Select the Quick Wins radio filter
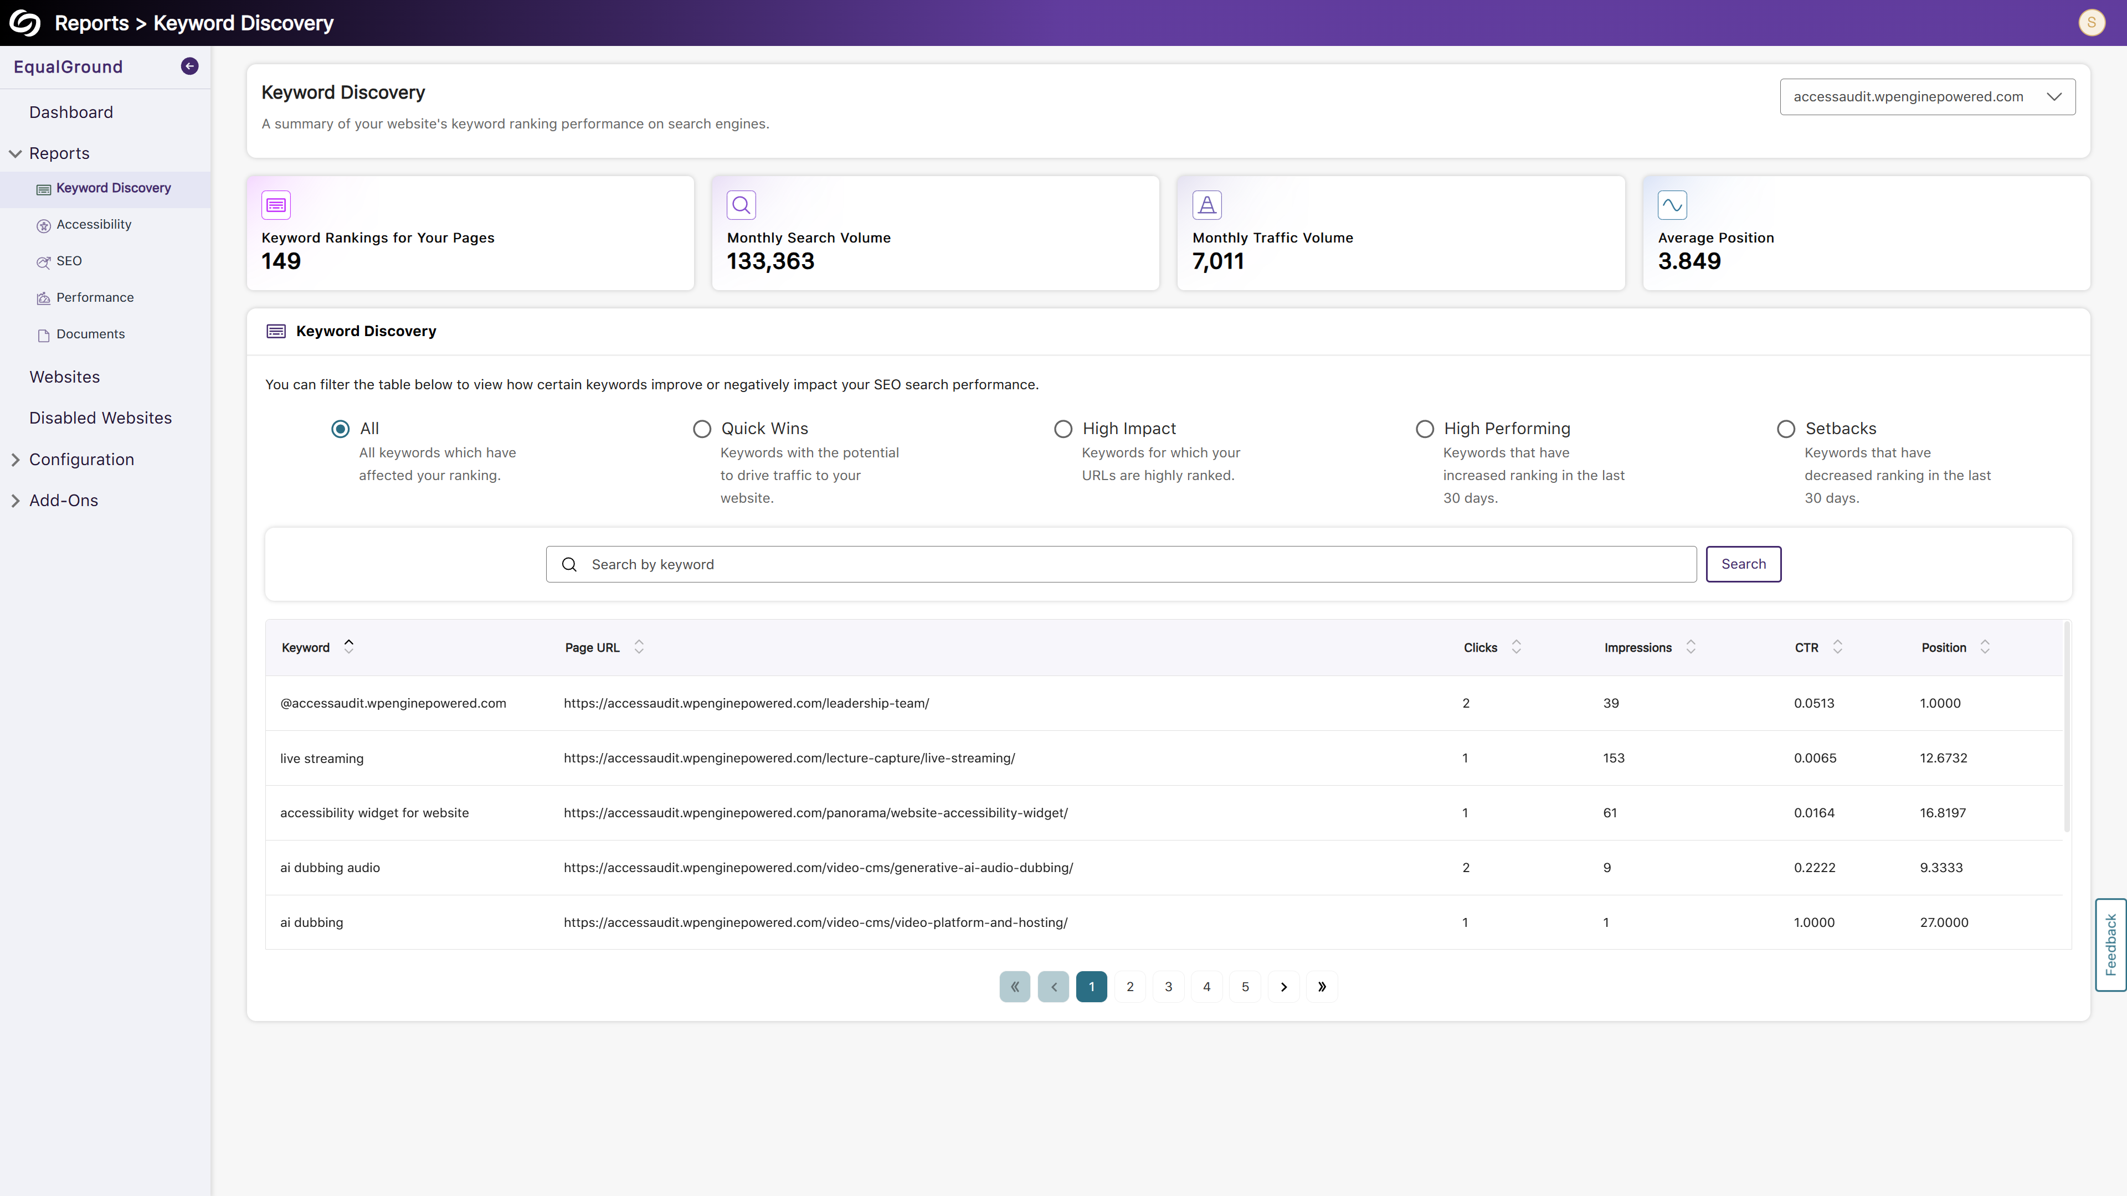 [x=702, y=429]
